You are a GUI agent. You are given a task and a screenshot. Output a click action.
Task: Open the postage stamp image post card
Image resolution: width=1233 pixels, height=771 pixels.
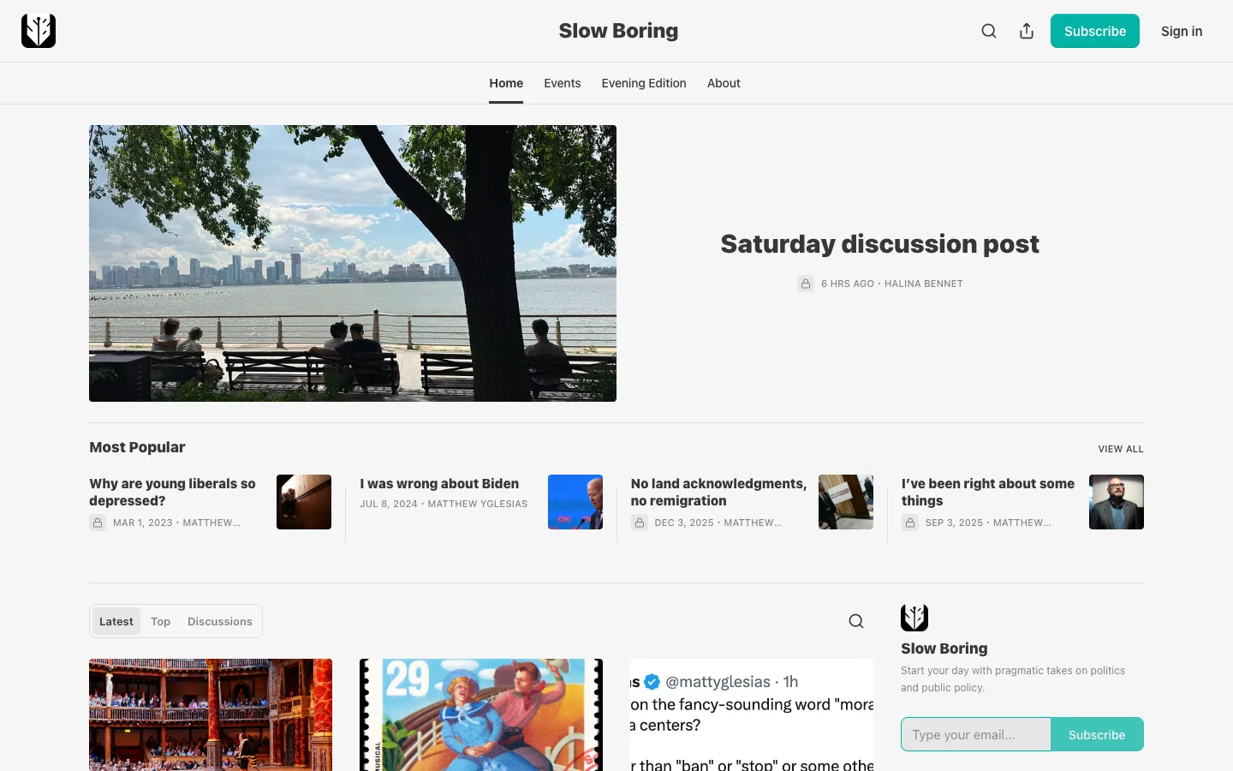pos(481,714)
